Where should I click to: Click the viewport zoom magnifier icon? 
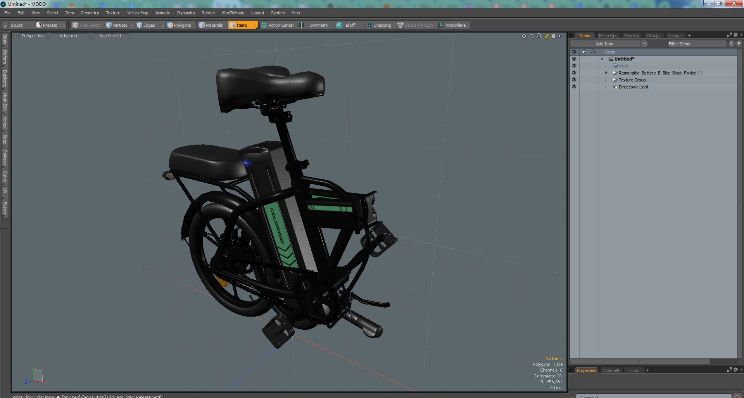(x=539, y=36)
